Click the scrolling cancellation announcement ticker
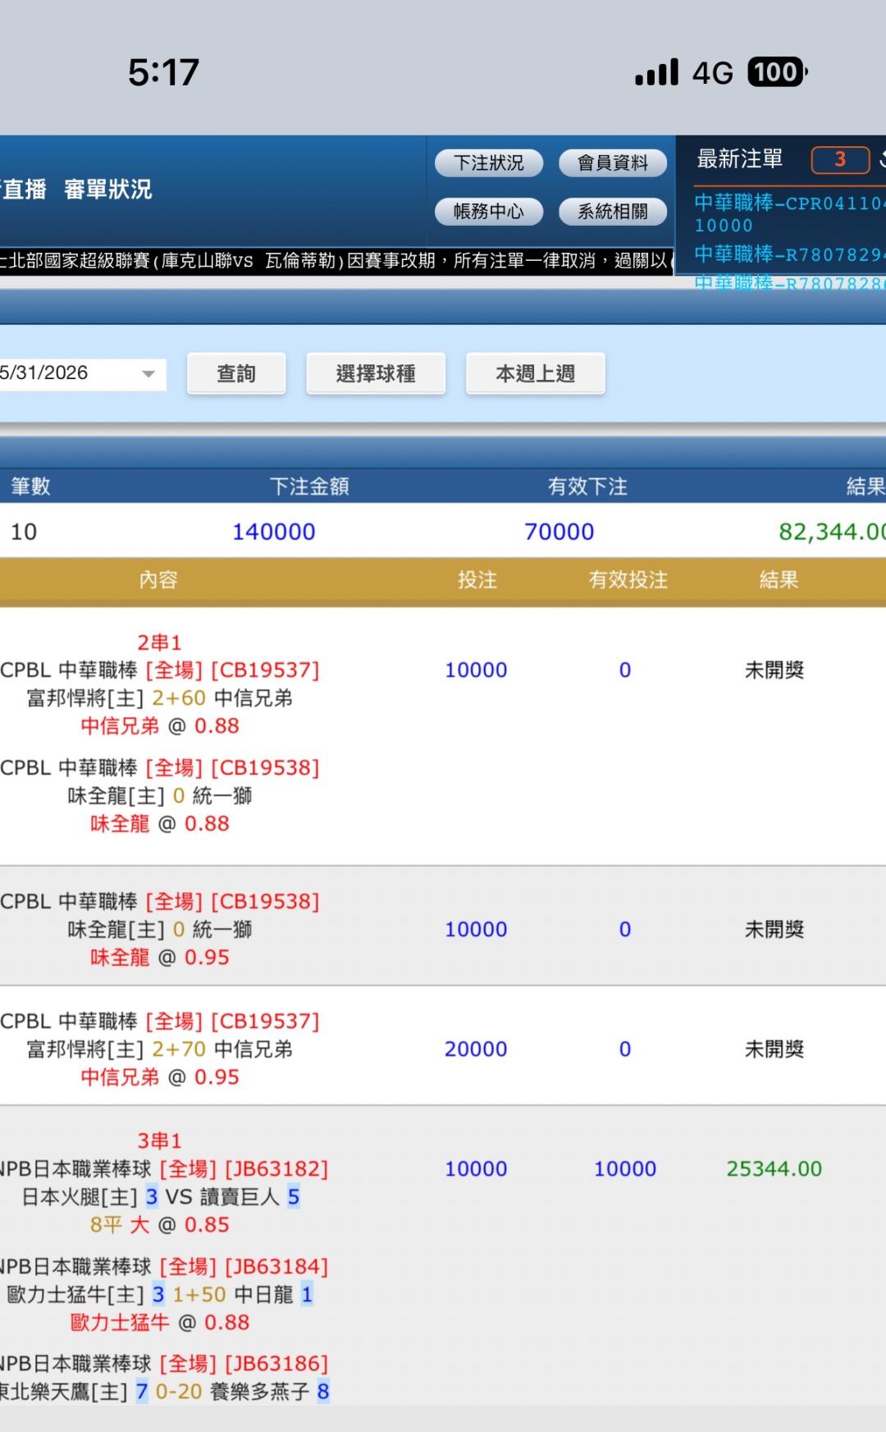 (x=336, y=261)
